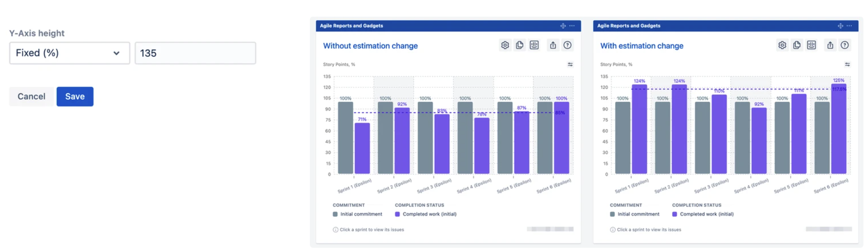Open settings gear in With estimation change
868x252 pixels.
pos(782,45)
